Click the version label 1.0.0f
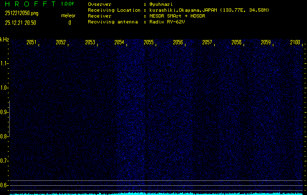307x195 pixels. point(67,4)
